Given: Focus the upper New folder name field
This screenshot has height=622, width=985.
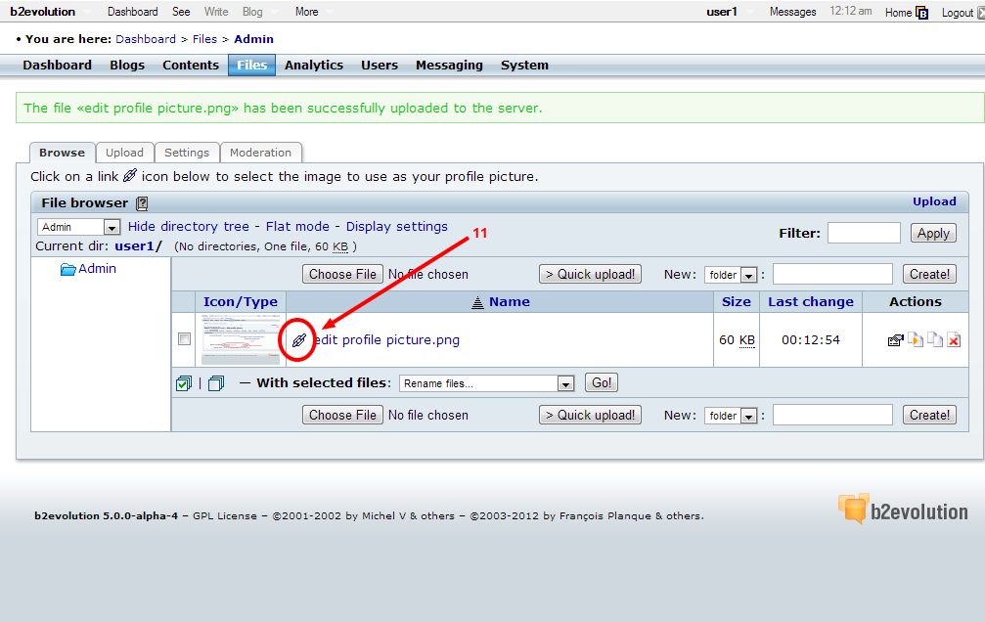Looking at the screenshot, I should click(832, 275).
